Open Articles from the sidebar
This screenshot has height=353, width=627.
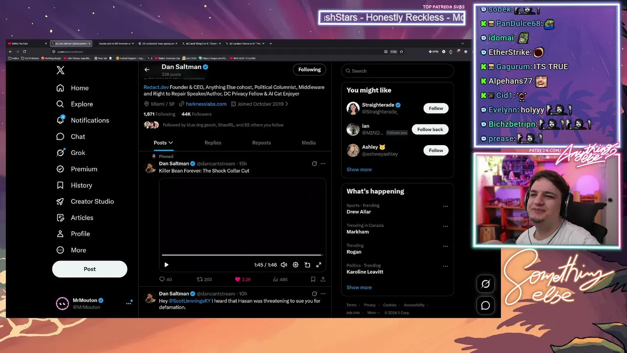pyautogui.click(x=74, y=218)
